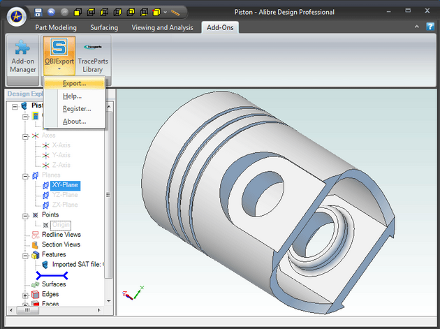Viewport: 440px width, 329px height.
Task: Click the ruler measure icon in title bar
Action: click(176, 12)
